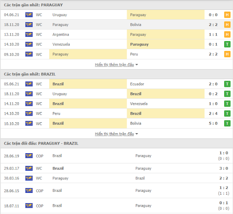Image resolution: width=233 pixels, height=214 pixels.
Task: Click the dropdown arrow under the Brazil matches list
Action: click(137, 134)
